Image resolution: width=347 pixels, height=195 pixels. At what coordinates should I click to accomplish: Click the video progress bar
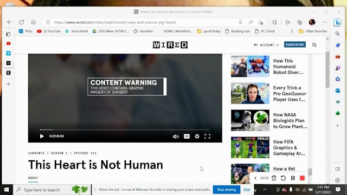(x=125, y=129)
